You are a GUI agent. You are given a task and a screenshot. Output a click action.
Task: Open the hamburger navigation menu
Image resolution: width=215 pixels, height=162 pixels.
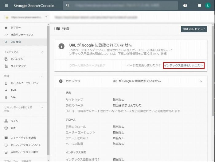click(6, 6)
